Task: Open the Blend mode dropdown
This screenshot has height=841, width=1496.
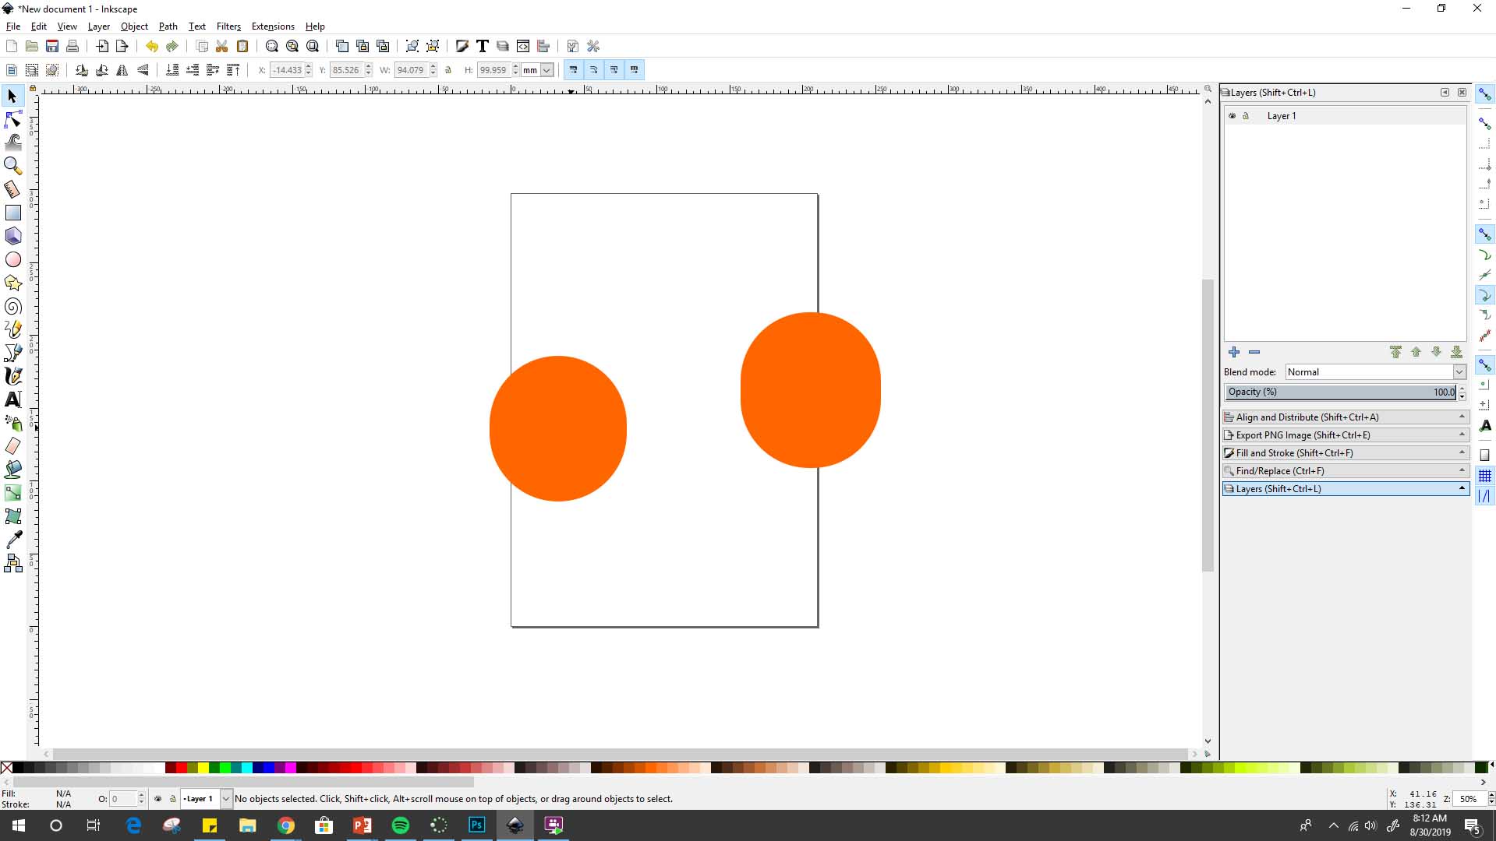Action: tap(1374, 372)
